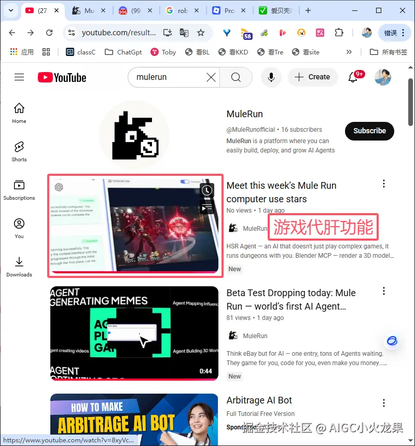Open more options for computer use stars video
Image resolution: width=415 pixels, height=446 pixels.
(384, 184)
